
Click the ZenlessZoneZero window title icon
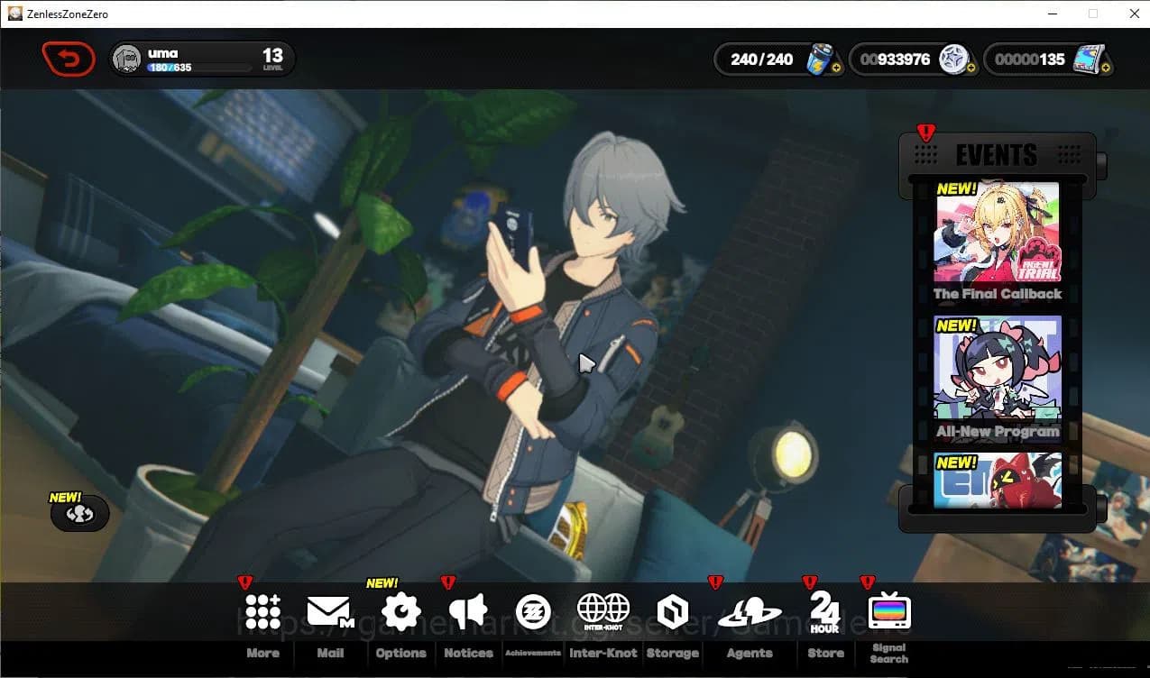(14, 14)
